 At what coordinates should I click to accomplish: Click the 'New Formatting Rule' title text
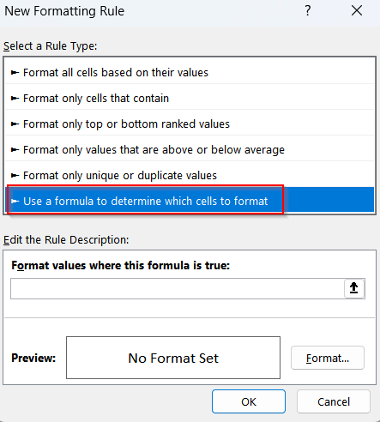[x=64, y=11]
